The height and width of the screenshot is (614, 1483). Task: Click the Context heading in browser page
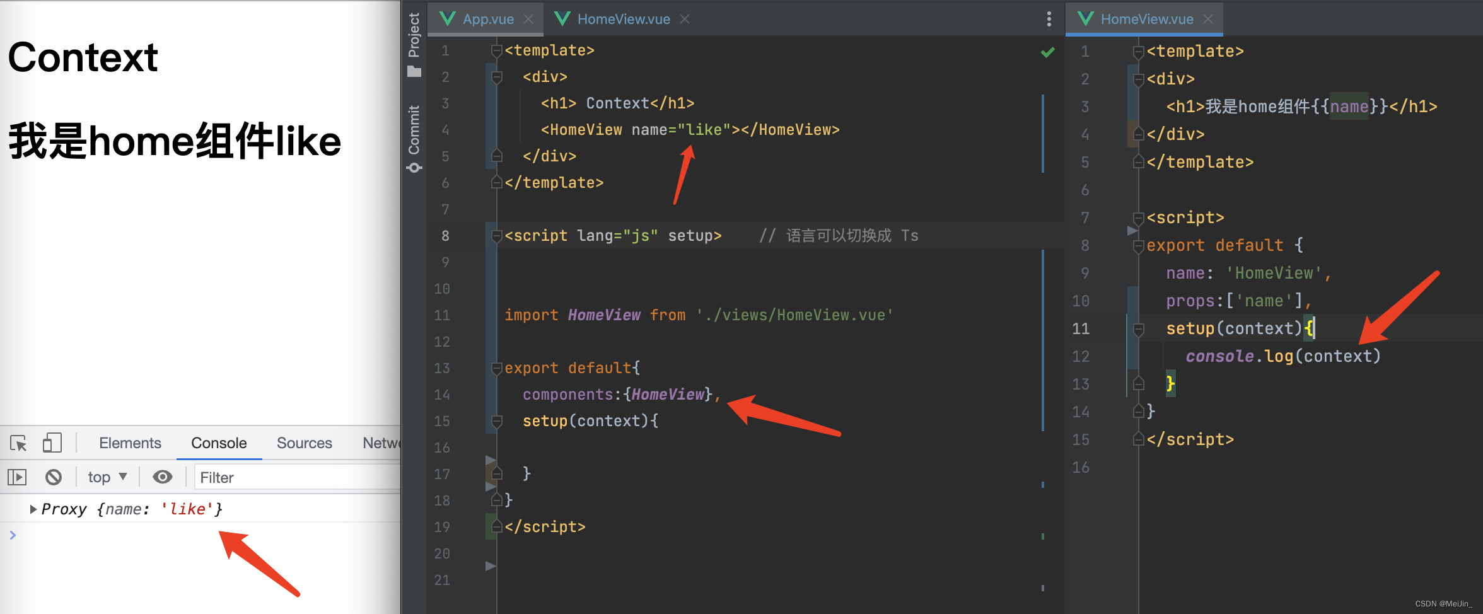click(x=83, y=57)
